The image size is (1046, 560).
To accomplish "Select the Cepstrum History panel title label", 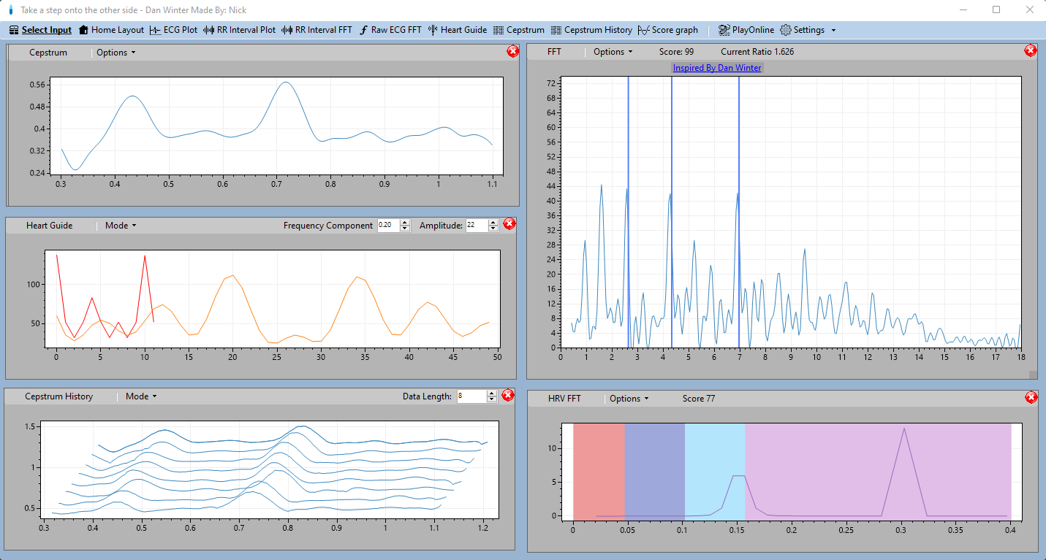I will point(59,396).
